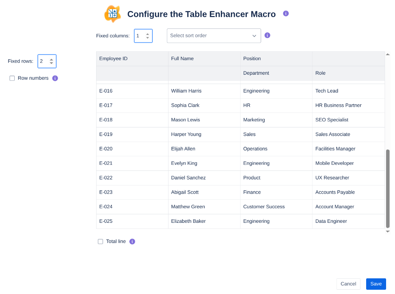The image size is (395, 294).
Task: Decrease the Fixed rows value
Action: click(x=51, y=63)
